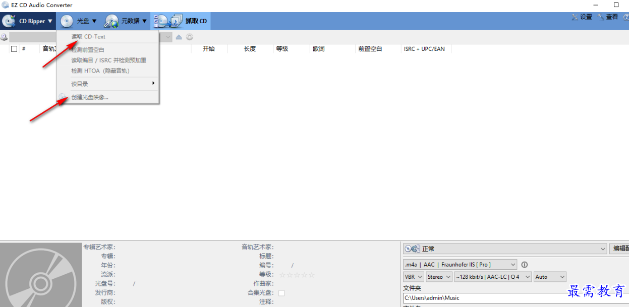The width and height of the screenshot is (629, 307).
Task: Open the Auto sample rate dropdown
Action: [x=550, y=277]
